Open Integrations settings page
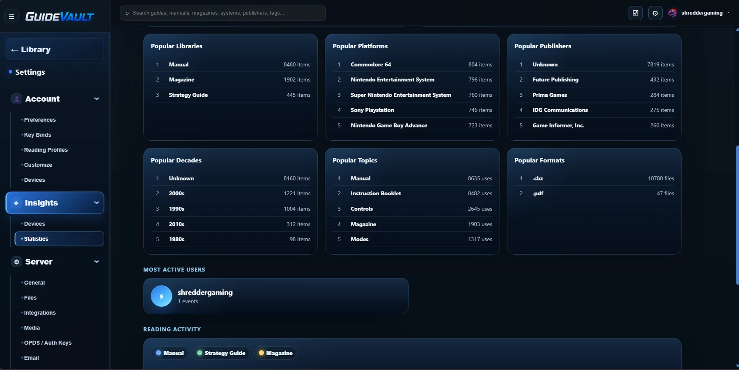The width and height of the screenshot is (739, 370). point(40,313)
